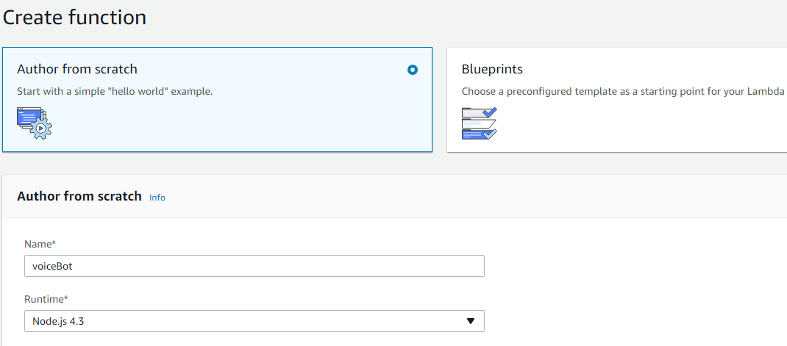
Task: Click the Runtime dropdown arrow
Action: click(470, 322)
